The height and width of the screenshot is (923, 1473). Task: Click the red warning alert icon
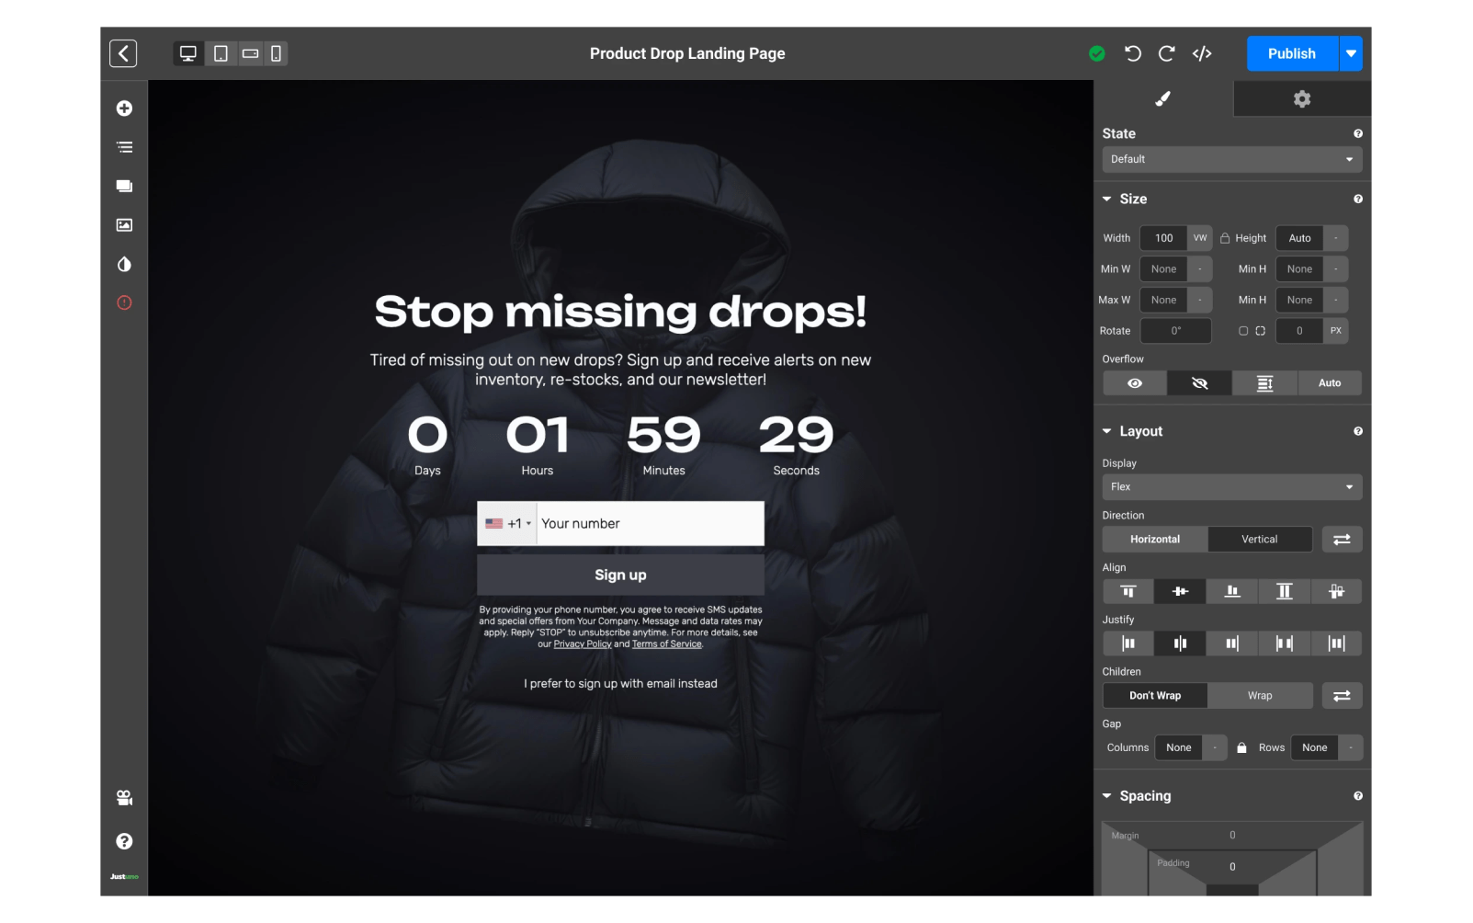(124, 302)
